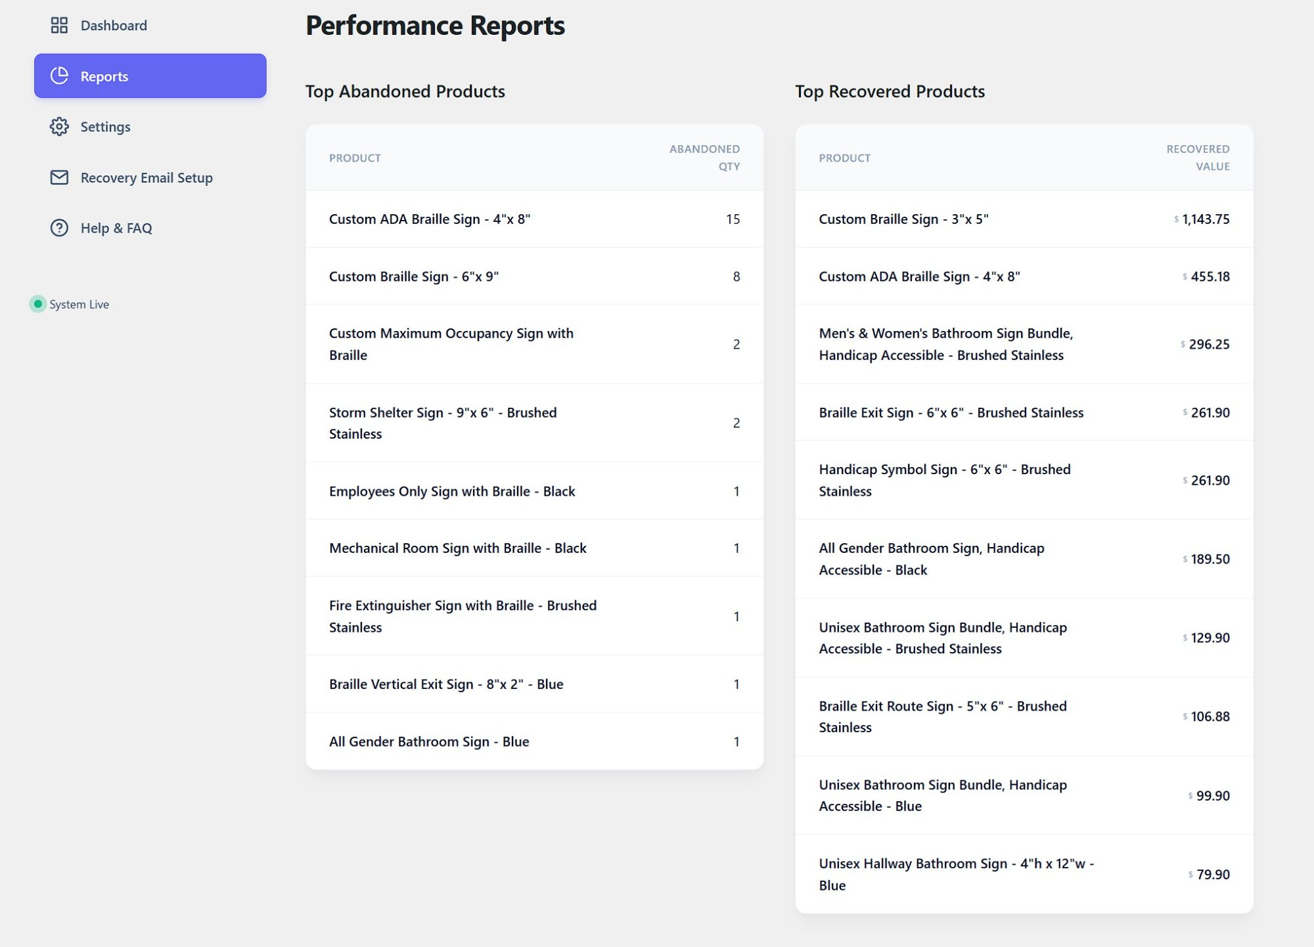Click the question mark icon for Help & FAQ

(59, 228)
